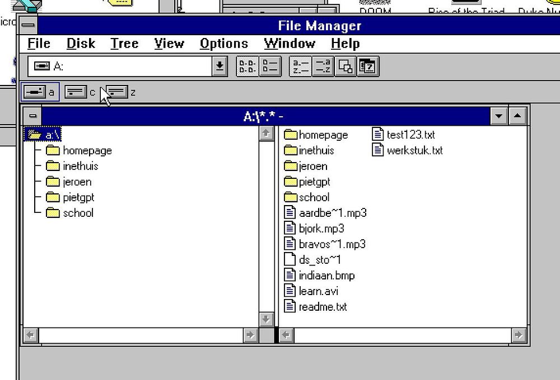Viewport: 560px width, 380px height.
Task: Select inethuis folder in tree pane
Action: [72, 166]
